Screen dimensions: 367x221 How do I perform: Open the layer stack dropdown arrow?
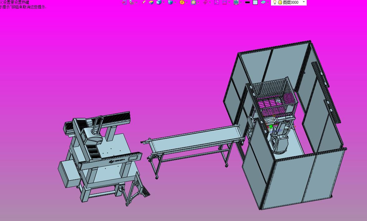pyautogui.click(x=268, y=2)
